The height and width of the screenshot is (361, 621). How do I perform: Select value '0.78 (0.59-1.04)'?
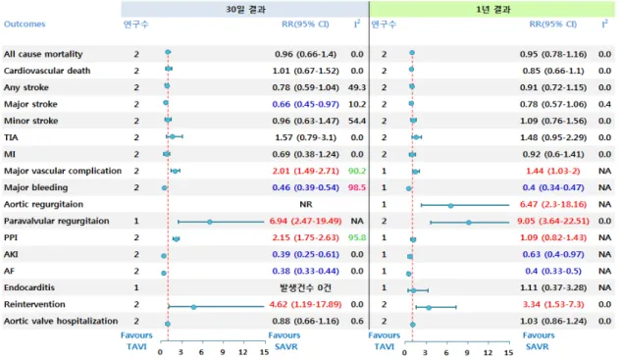pyautogui.click(x=305, y=87)
